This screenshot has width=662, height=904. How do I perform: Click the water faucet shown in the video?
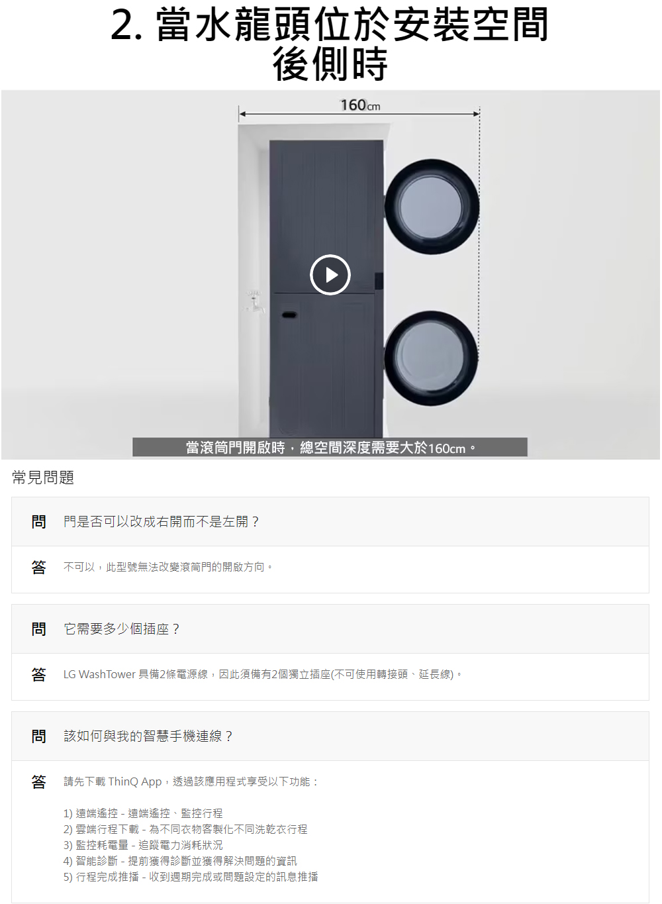(255, 301)
